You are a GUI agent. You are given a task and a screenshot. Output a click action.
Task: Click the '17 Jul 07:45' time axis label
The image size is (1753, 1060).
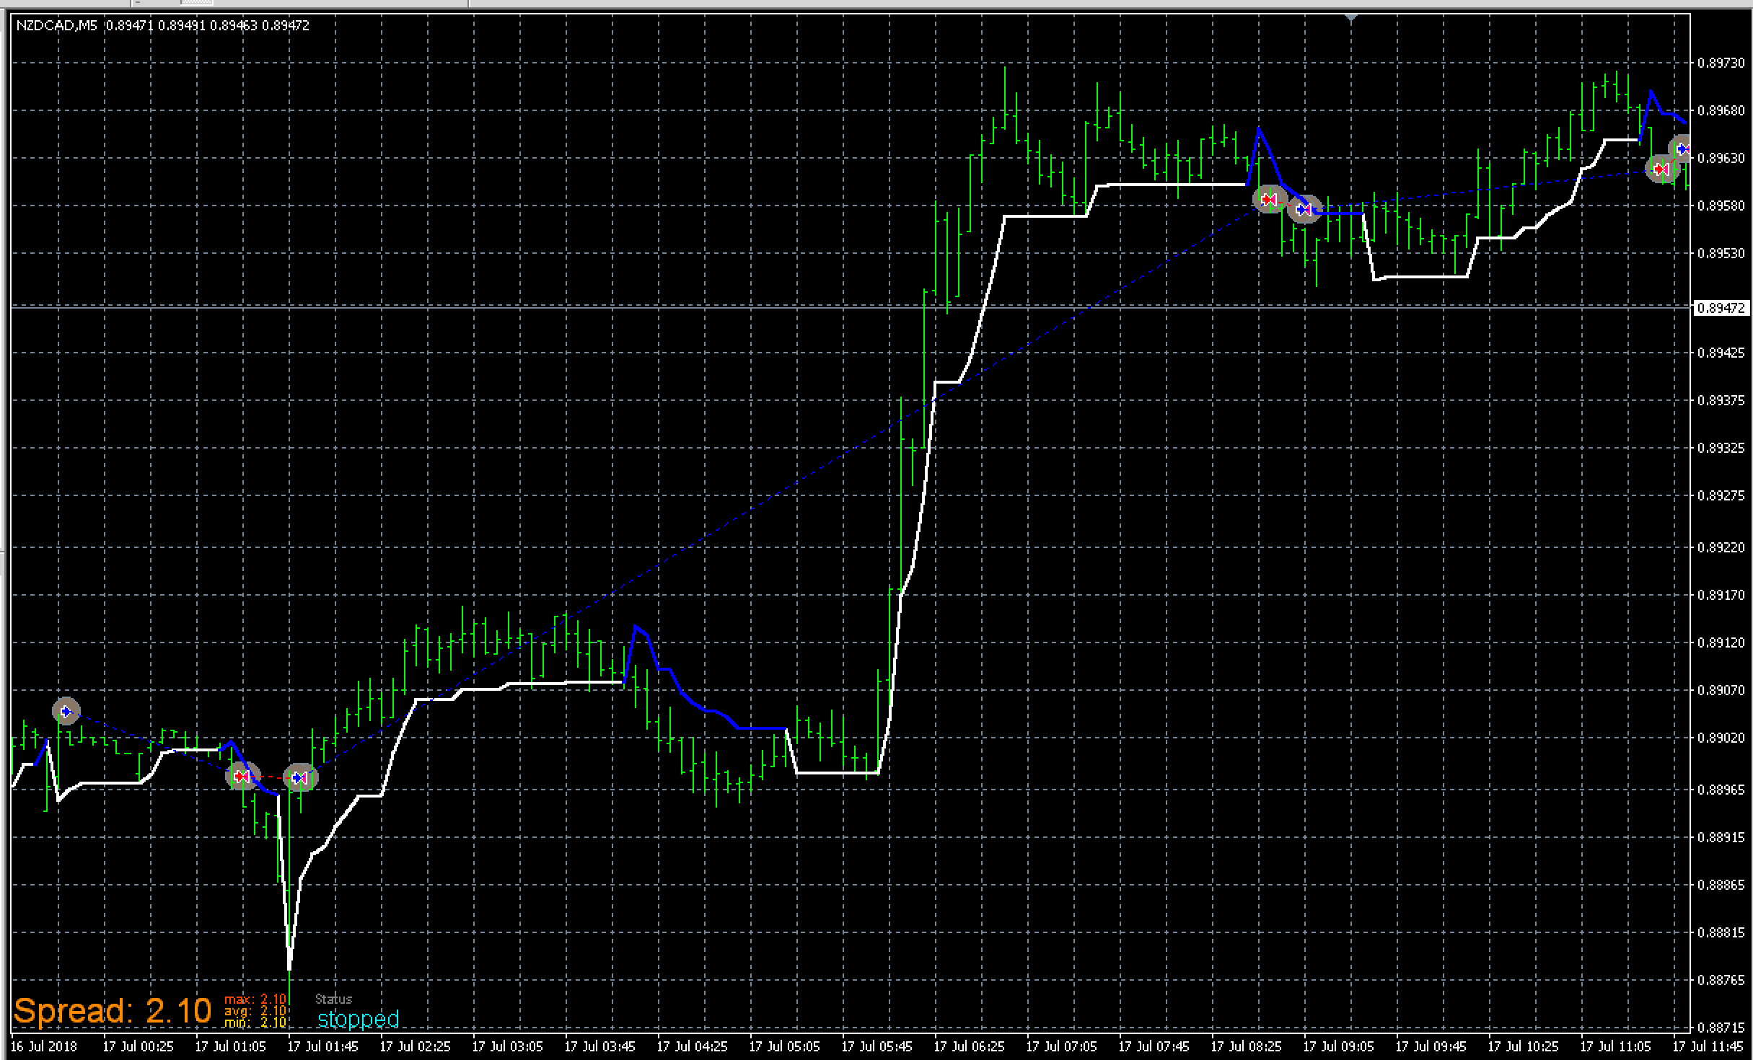tap(1154, 1046)
